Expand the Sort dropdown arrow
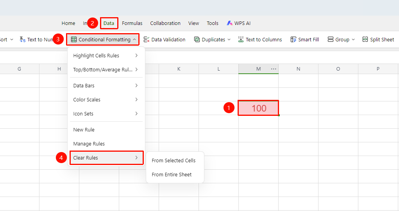 coord(12,40)
